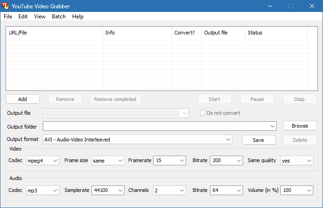Open the Channels dropdown
Viewport: 323px width, 208px height.
(x=170, y=190)
